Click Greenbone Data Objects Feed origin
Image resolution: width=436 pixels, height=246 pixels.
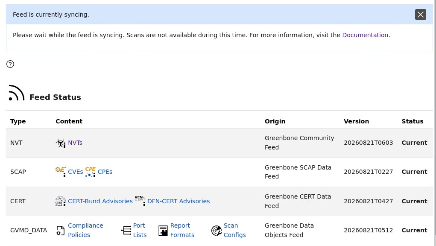pyautogui.click(x=289, y=230)
